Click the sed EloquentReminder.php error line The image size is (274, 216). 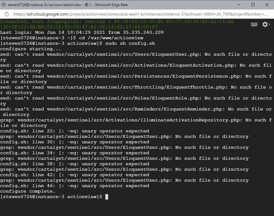point(136,112)
